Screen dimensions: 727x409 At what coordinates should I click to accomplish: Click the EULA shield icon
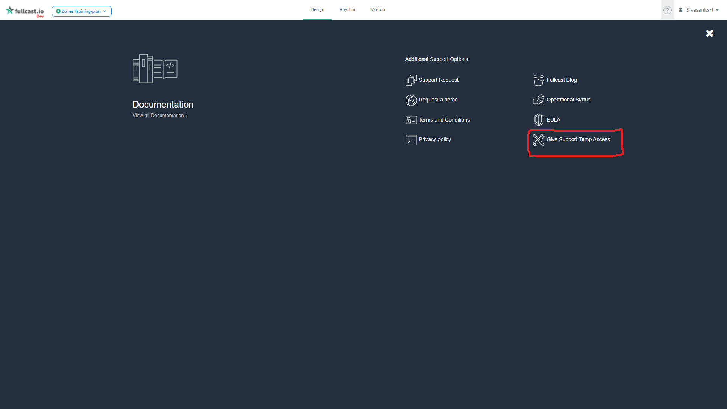(538, 120)
